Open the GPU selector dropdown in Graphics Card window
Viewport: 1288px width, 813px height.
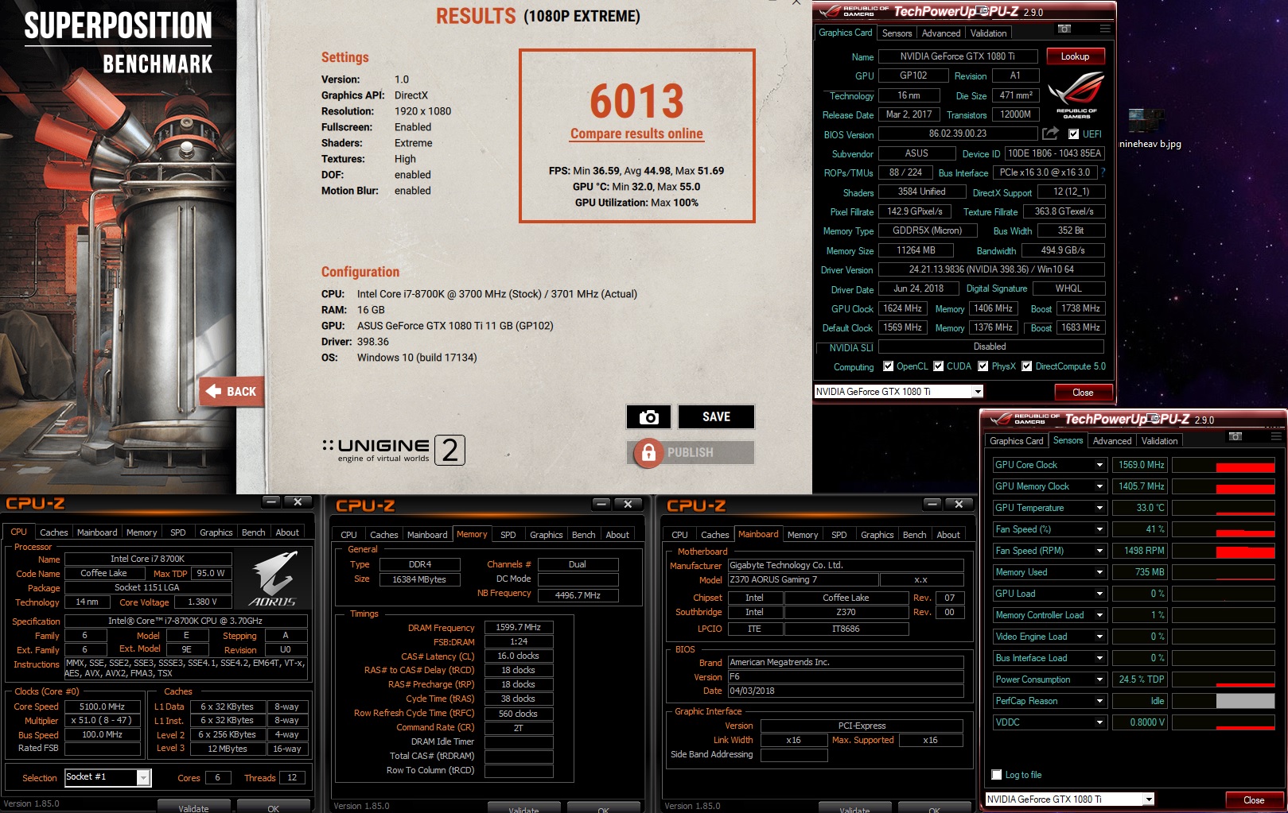point(978,391)
